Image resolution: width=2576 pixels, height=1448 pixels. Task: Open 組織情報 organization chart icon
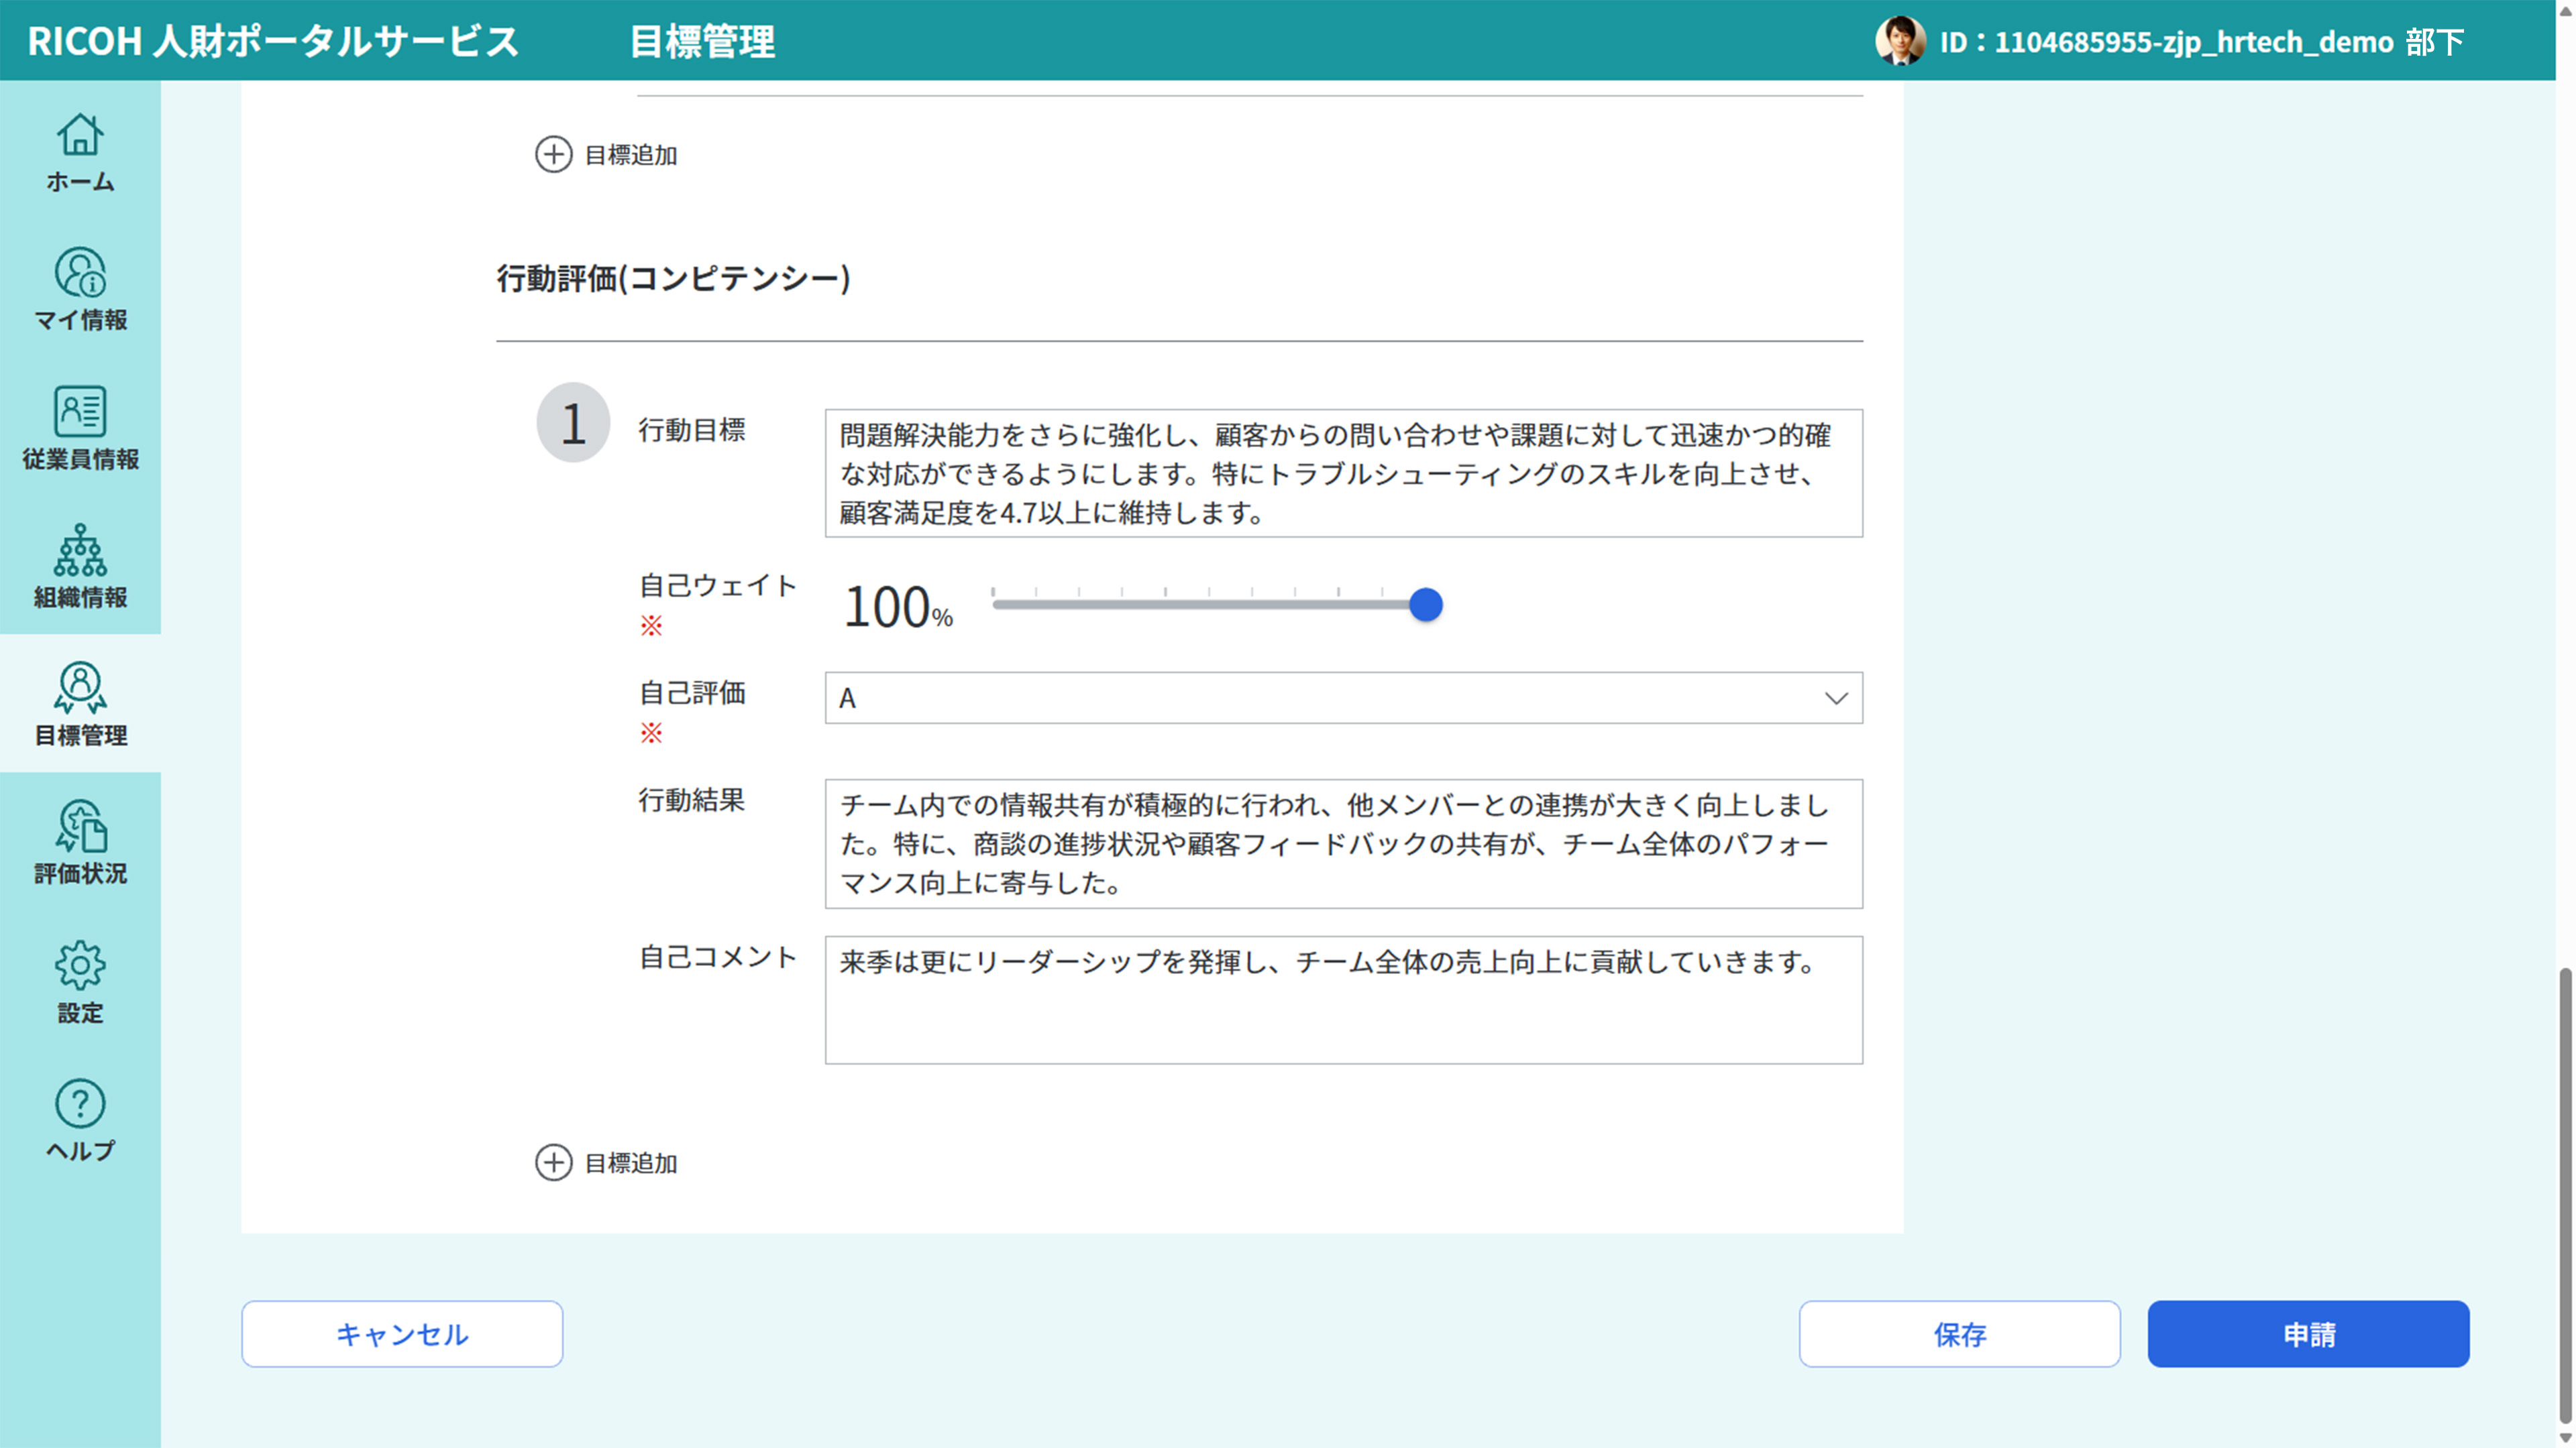click(x=80, y=550)
